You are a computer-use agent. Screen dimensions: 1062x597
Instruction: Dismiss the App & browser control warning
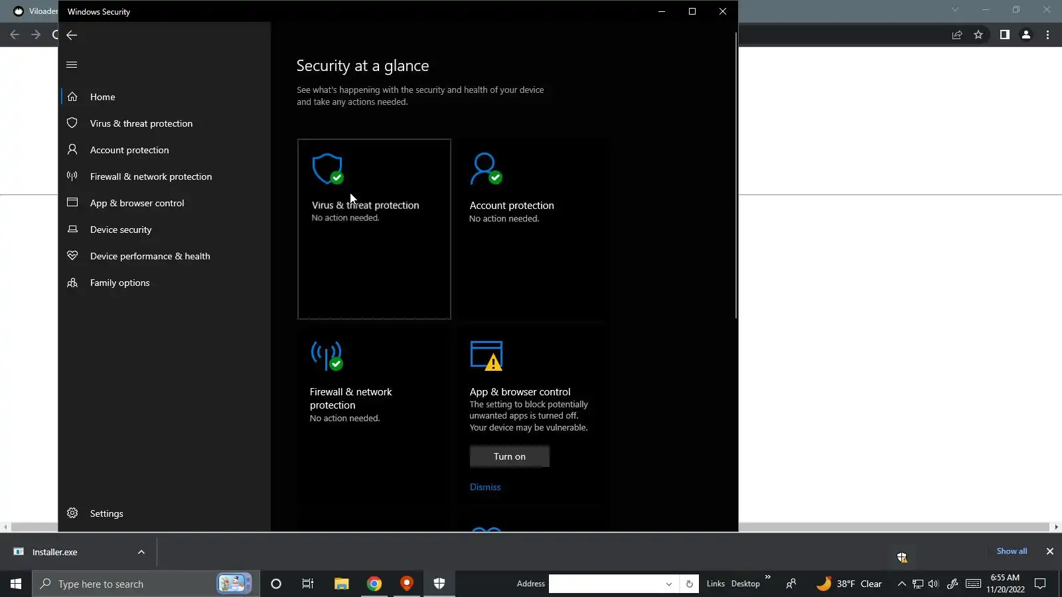tap(485, 487)
